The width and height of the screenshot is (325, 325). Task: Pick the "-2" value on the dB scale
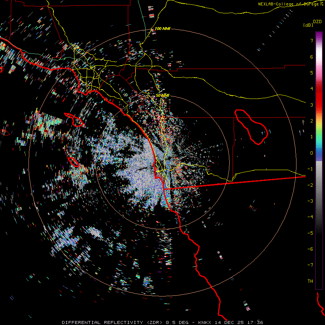[x=310, y=185]
